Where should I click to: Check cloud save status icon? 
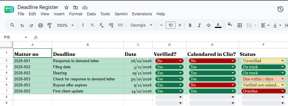point(85,7)
